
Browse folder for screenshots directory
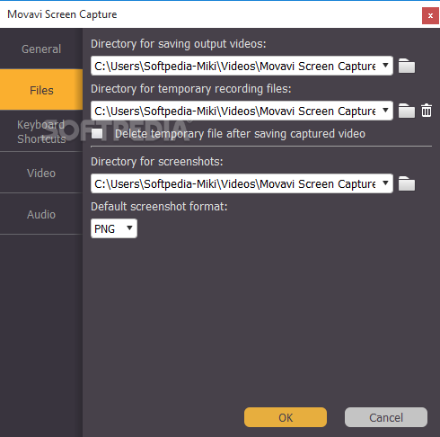[x=407, y=183]
